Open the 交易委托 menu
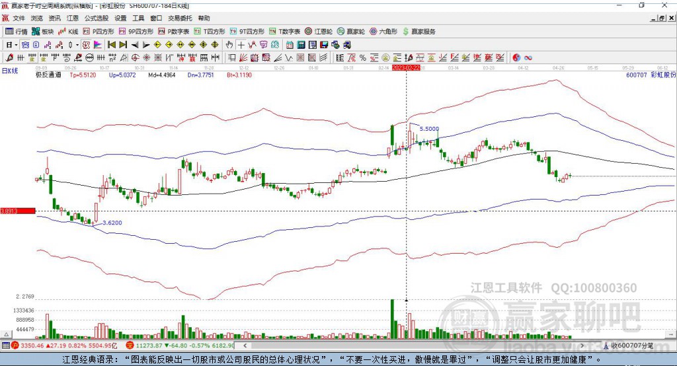Screen dimensions: 677x366 [x=180, y=18]
